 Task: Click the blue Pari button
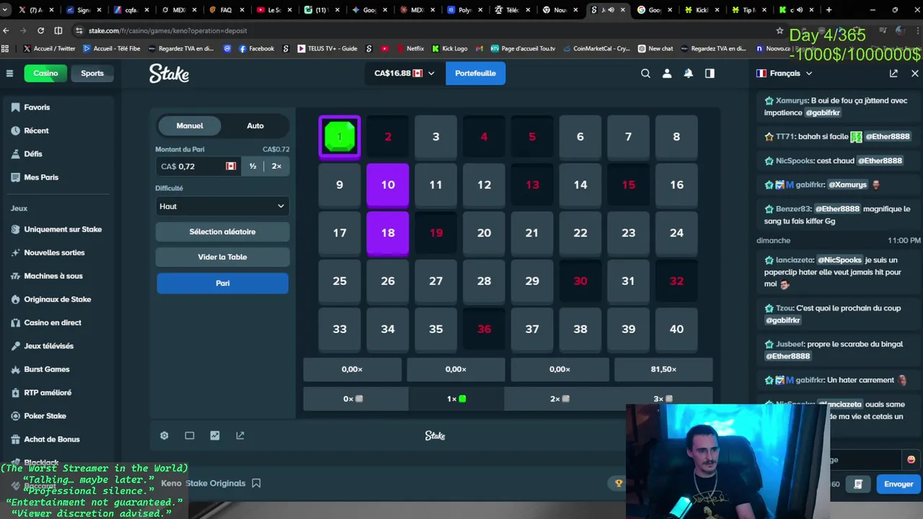point(222,283)
